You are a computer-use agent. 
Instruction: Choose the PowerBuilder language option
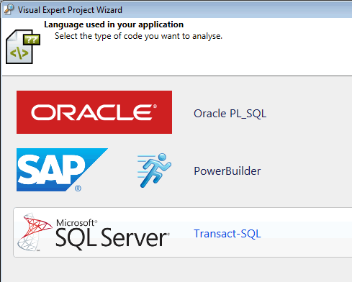[x=227, y=171]
